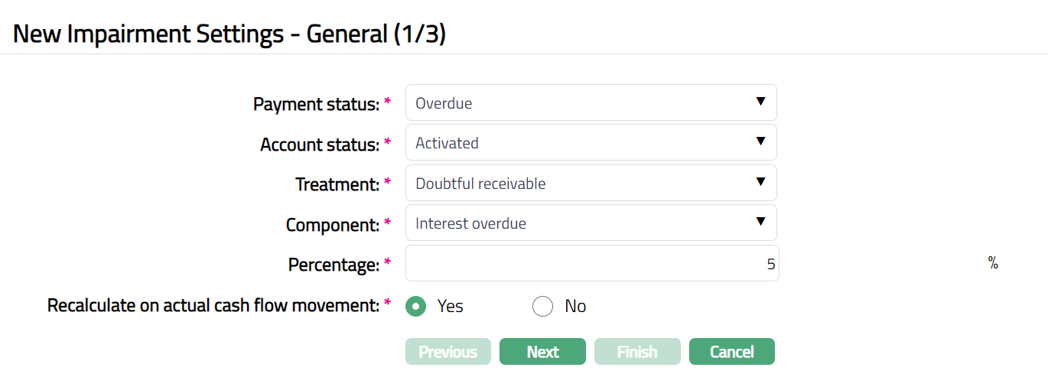Click the arrow icon in the Payment status field
This screenshot has width=1048, height=387.
point(760,102)
